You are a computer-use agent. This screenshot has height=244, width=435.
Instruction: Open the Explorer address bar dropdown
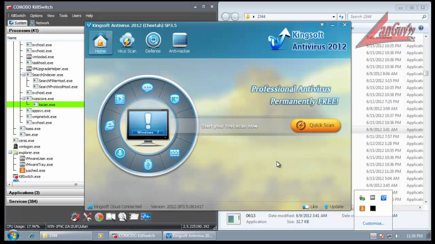tap(334, 17)
